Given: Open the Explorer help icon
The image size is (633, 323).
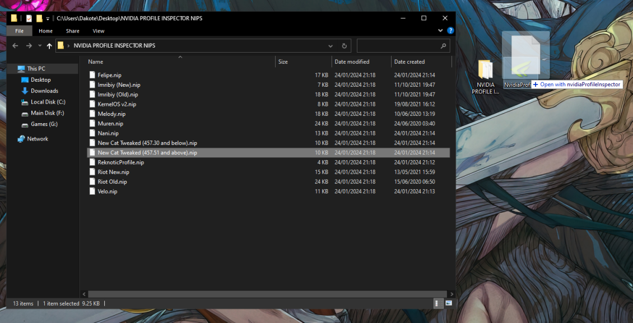Looking at the screenshot, I should [450, 31].
